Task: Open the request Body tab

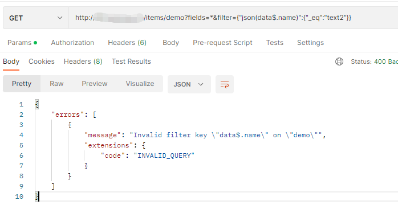Action: coord(171,43)
